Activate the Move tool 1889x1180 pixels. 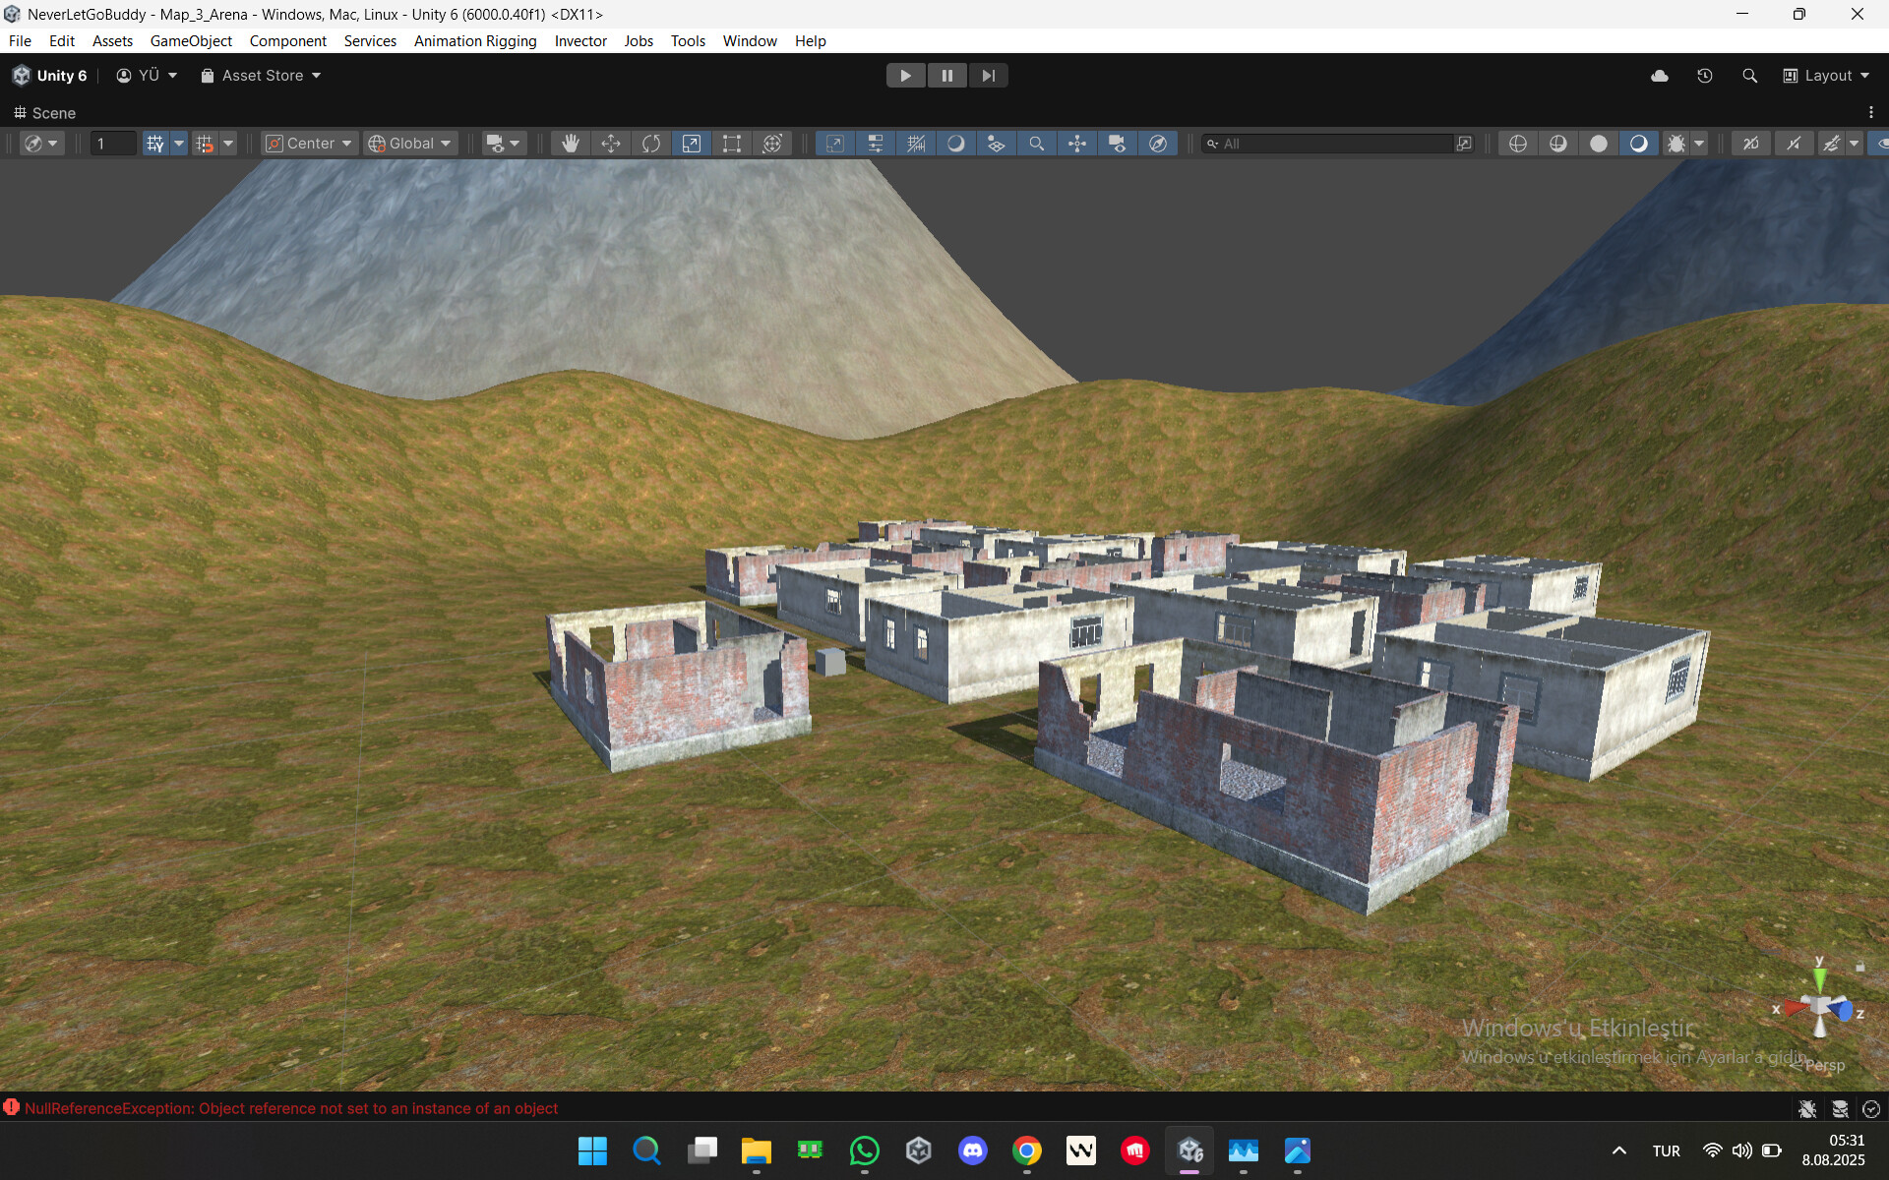[610, 143]
